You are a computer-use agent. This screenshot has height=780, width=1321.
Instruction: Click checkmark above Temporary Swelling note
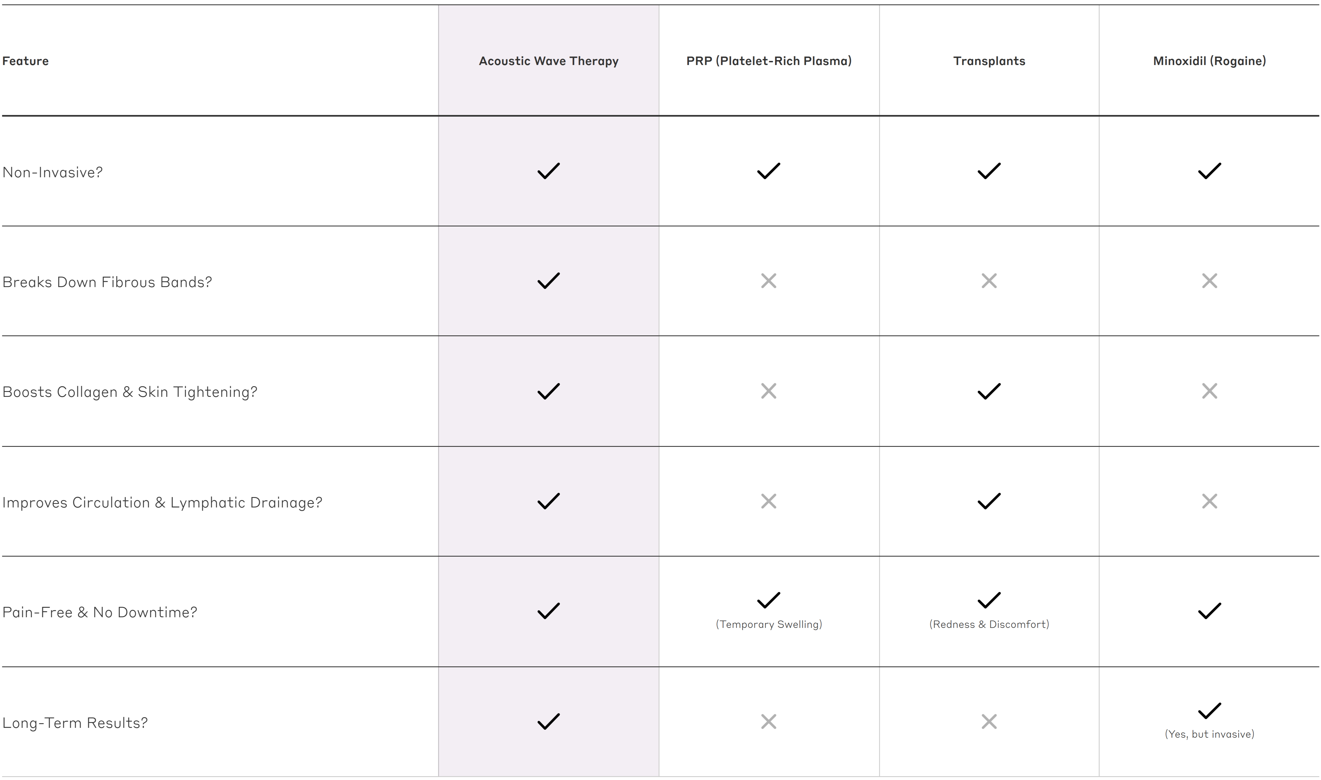coord(769,600)
